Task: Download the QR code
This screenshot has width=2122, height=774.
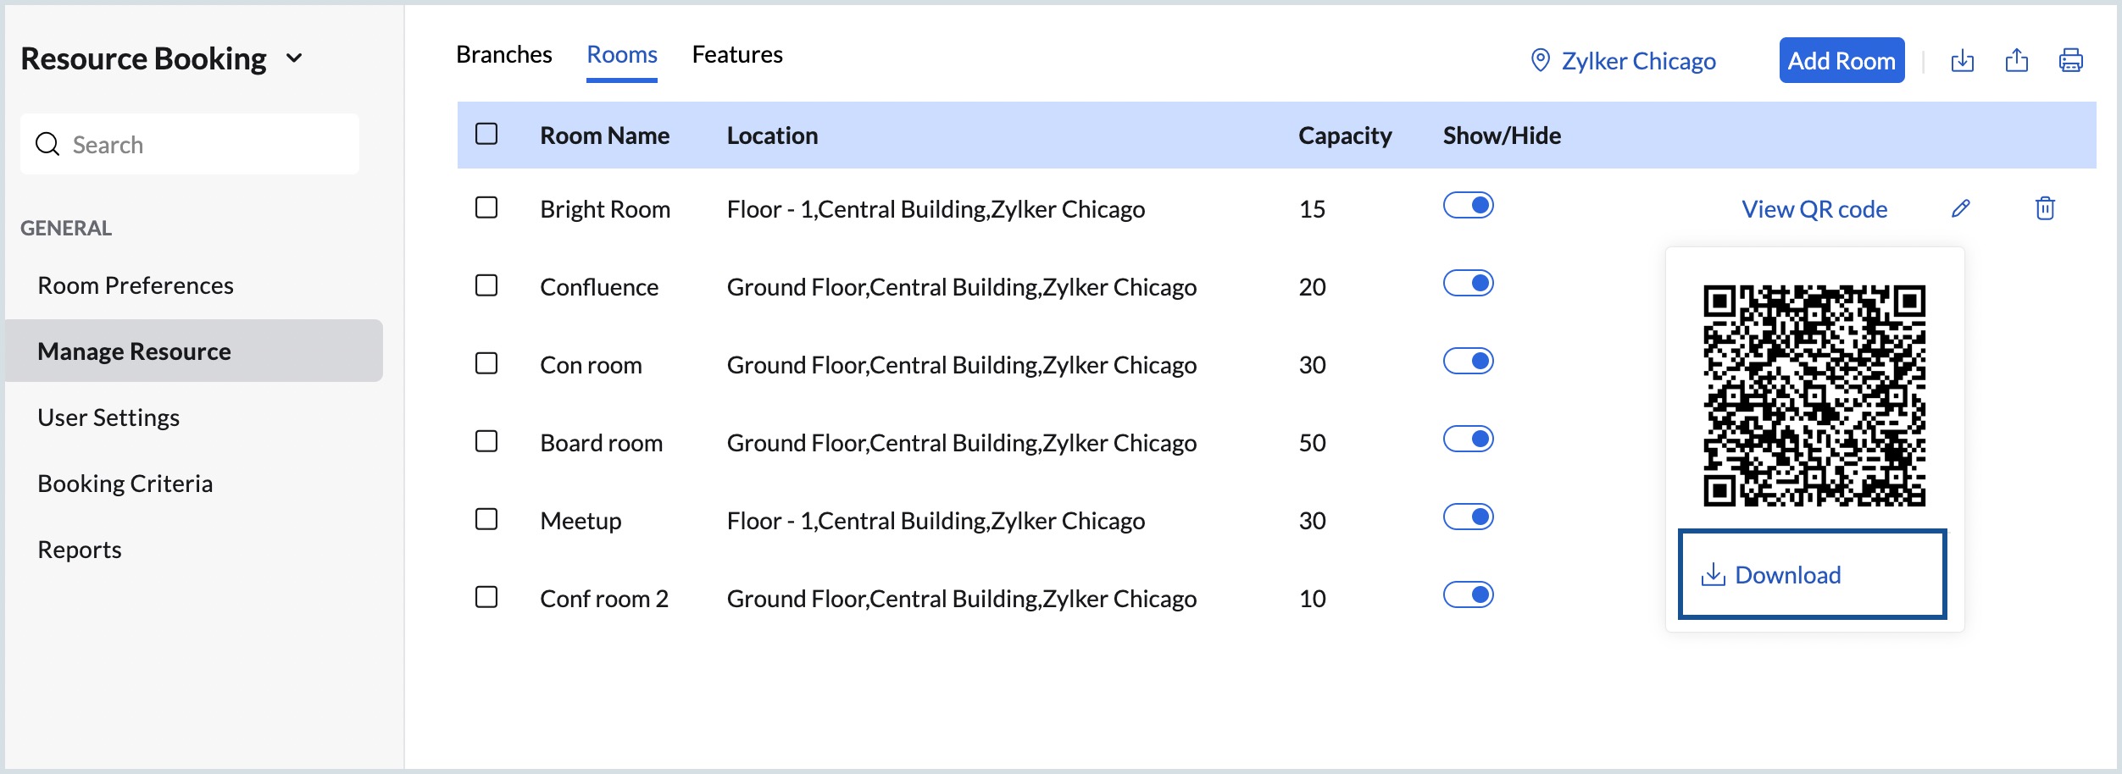Action: tap(1812, 574)
